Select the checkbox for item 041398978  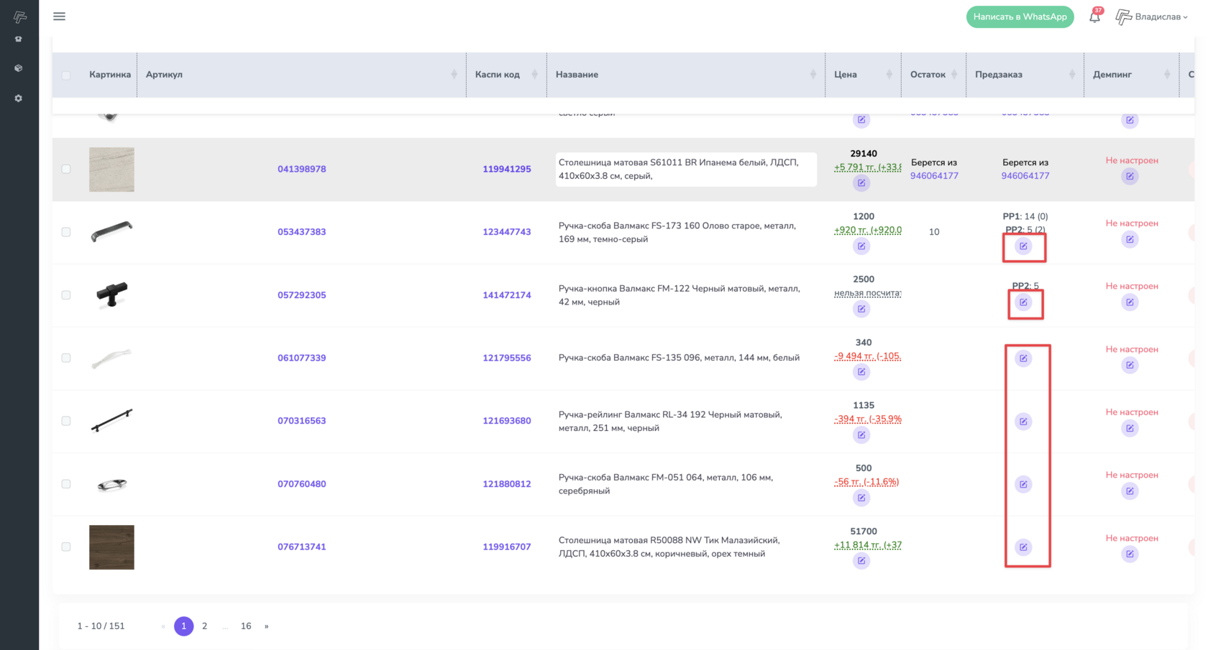coord(66,170)
